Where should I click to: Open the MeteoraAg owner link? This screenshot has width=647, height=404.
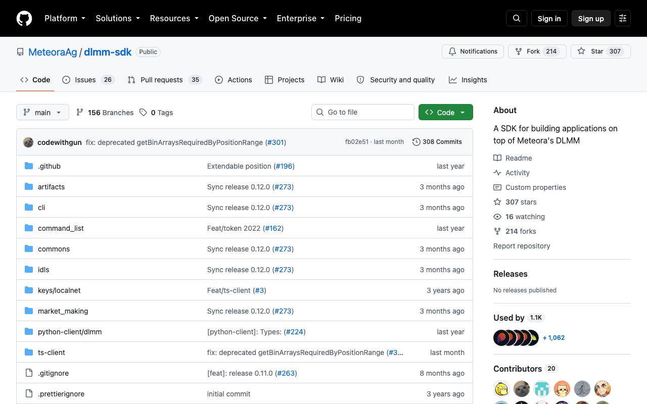pos(53,52)
